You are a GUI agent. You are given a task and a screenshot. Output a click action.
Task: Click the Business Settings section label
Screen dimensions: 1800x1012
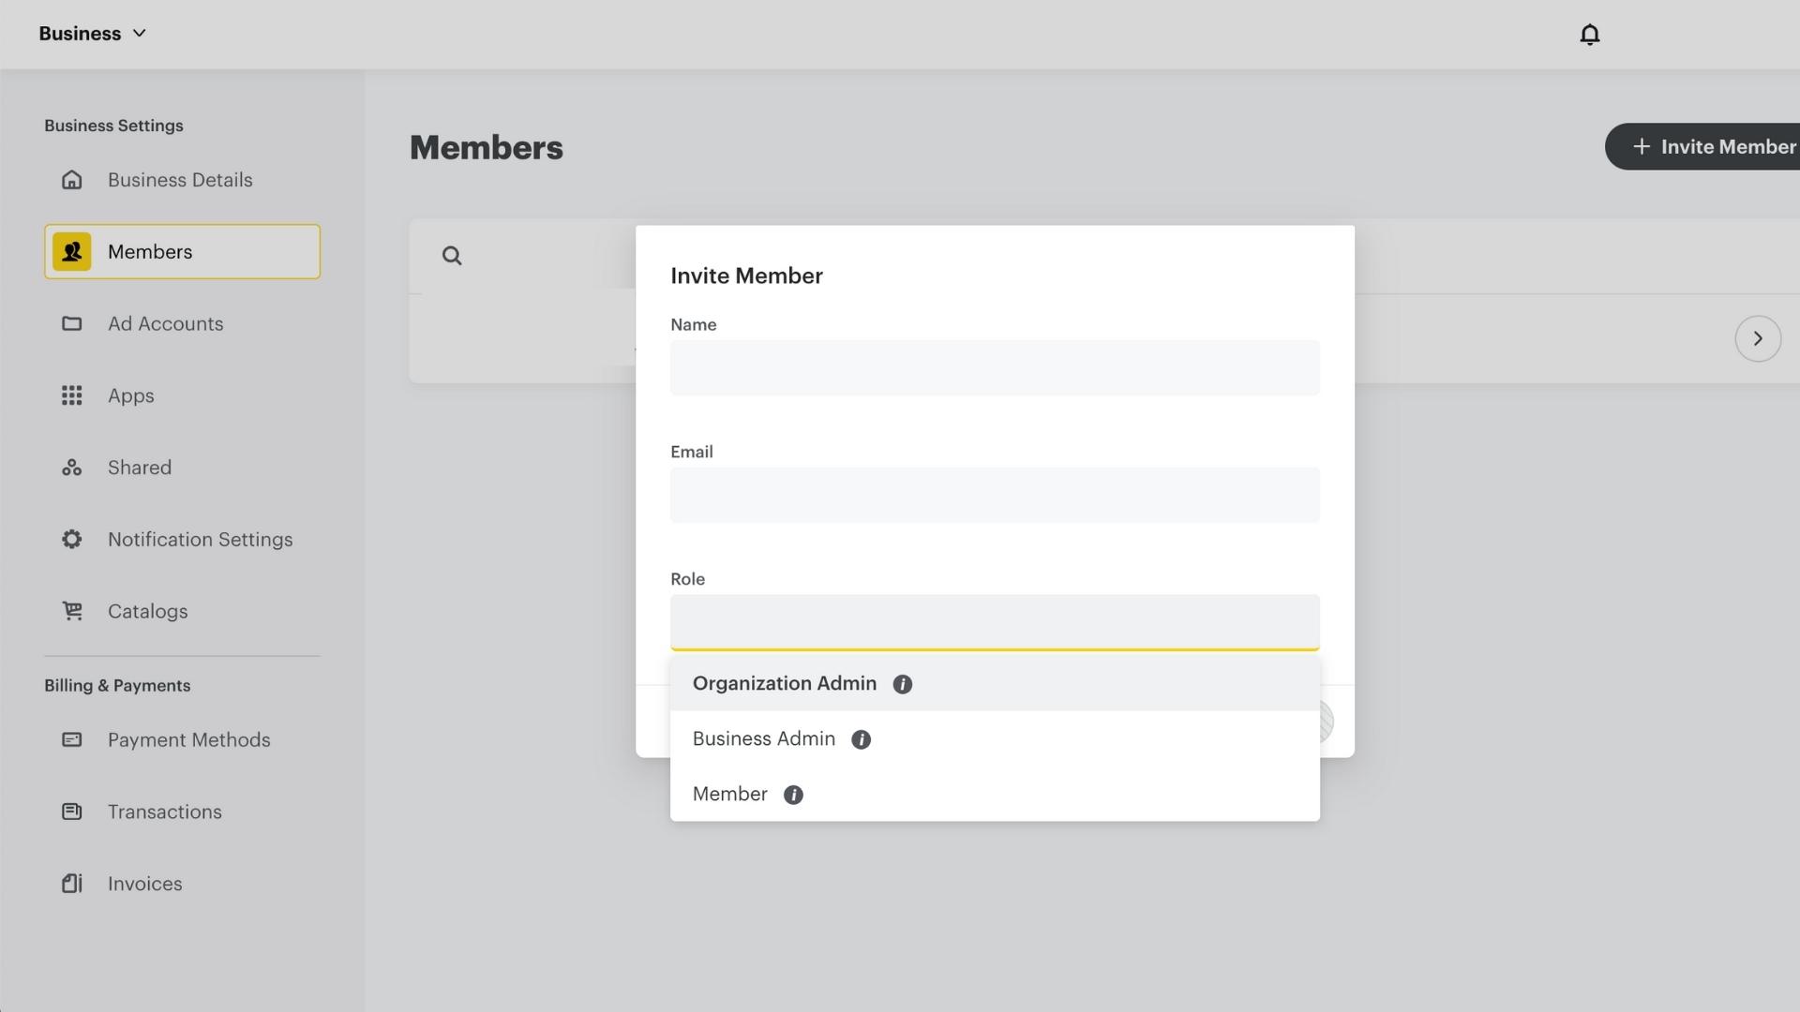click(x=113, y=126)
